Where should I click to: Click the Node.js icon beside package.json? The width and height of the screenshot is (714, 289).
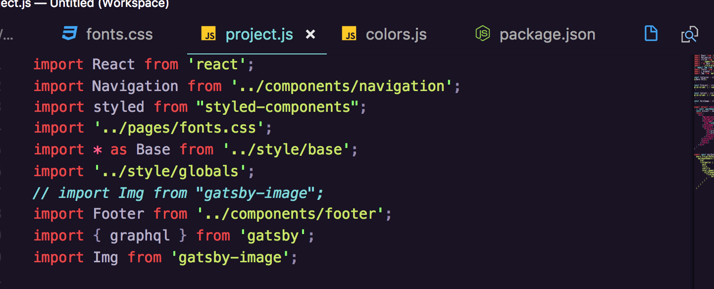(482, 34)
